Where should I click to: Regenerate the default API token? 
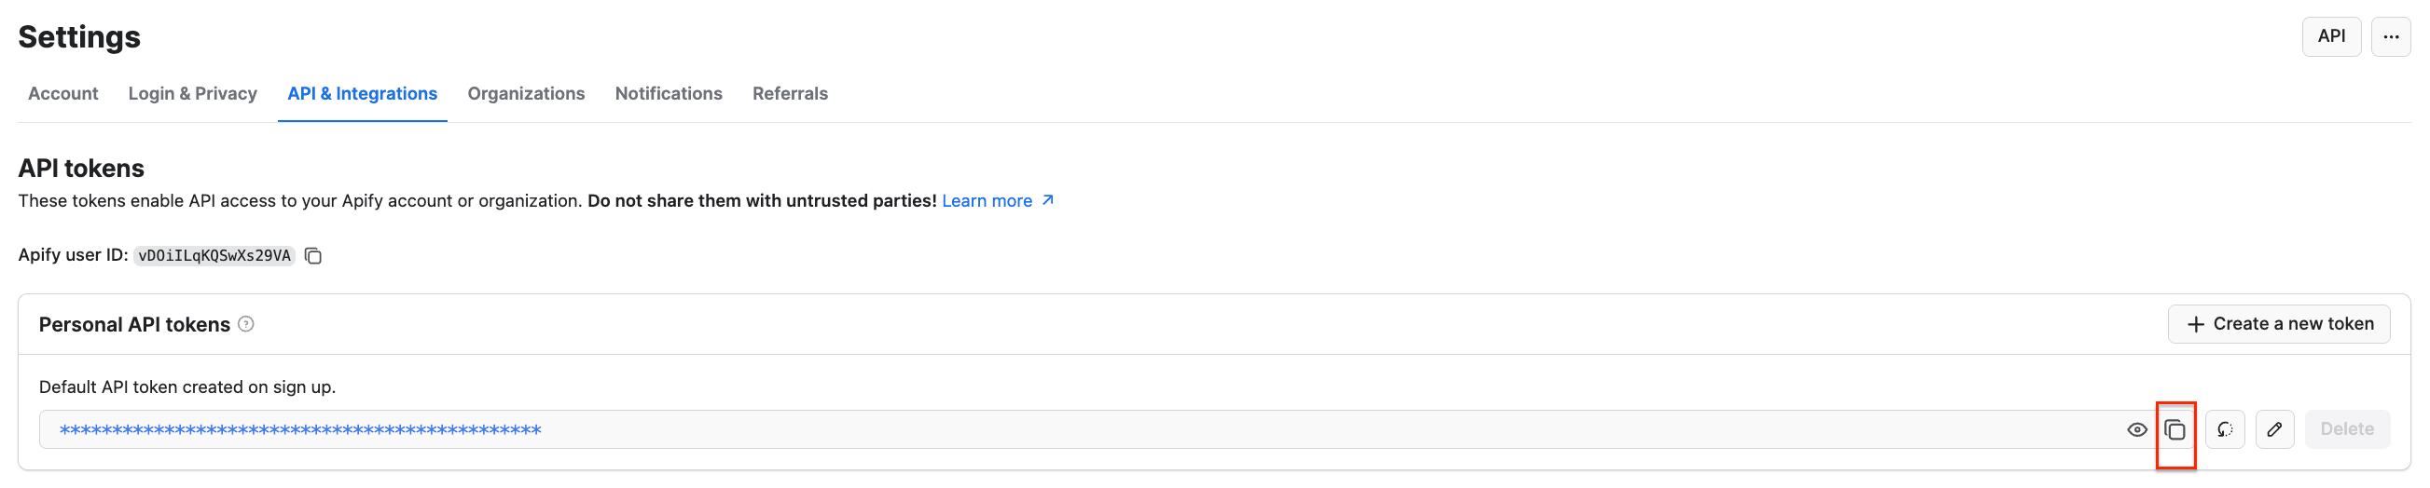(2224, 429)
